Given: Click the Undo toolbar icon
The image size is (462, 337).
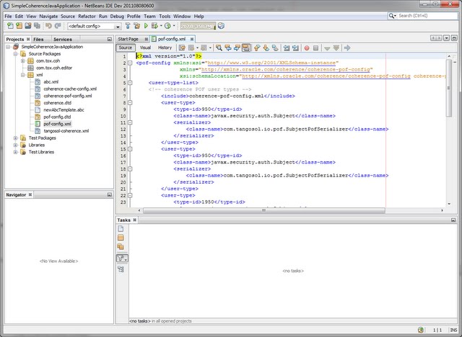Looking at the screenshot, I should pos(48,26).
